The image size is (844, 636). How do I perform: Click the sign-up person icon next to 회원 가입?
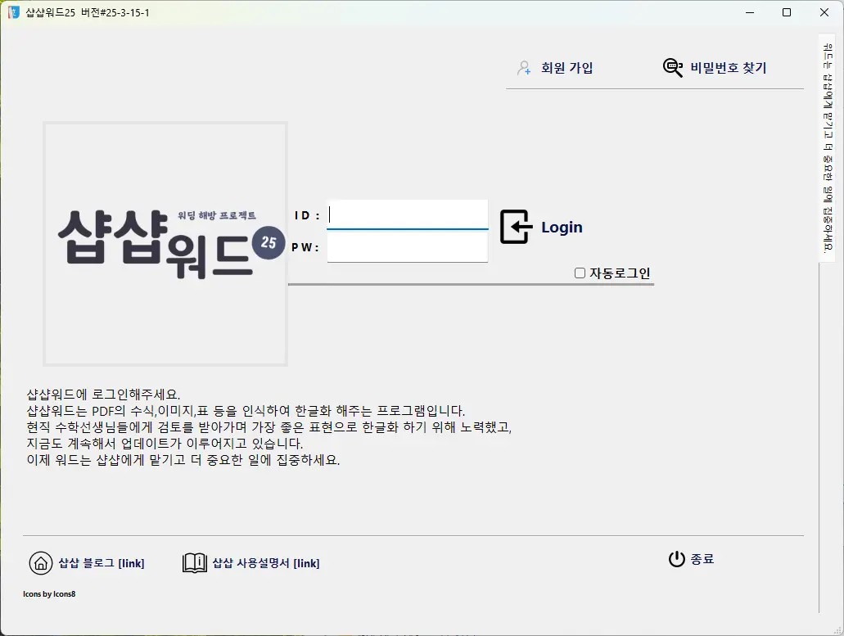point(523,68)
